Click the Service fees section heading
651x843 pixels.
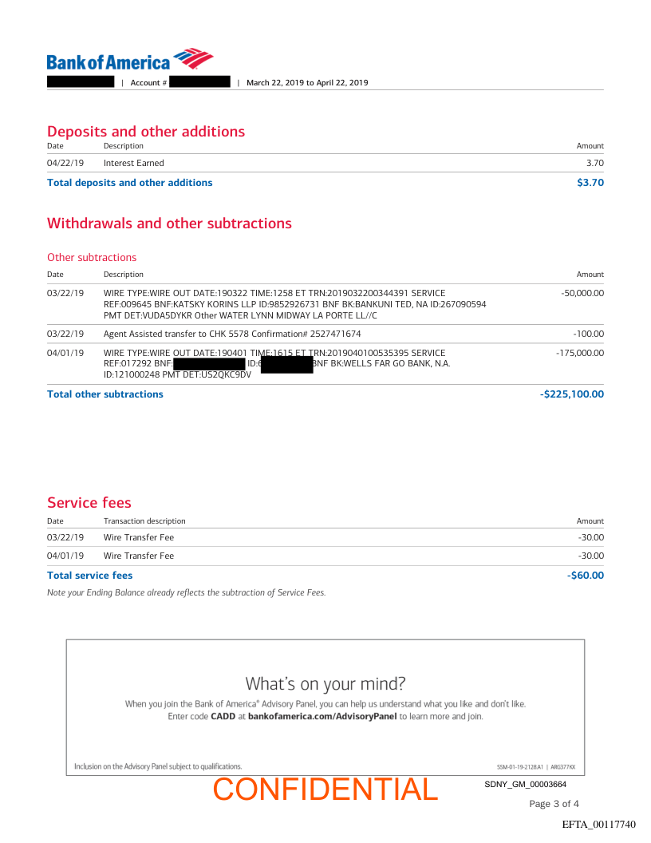[x=89, y=503]
